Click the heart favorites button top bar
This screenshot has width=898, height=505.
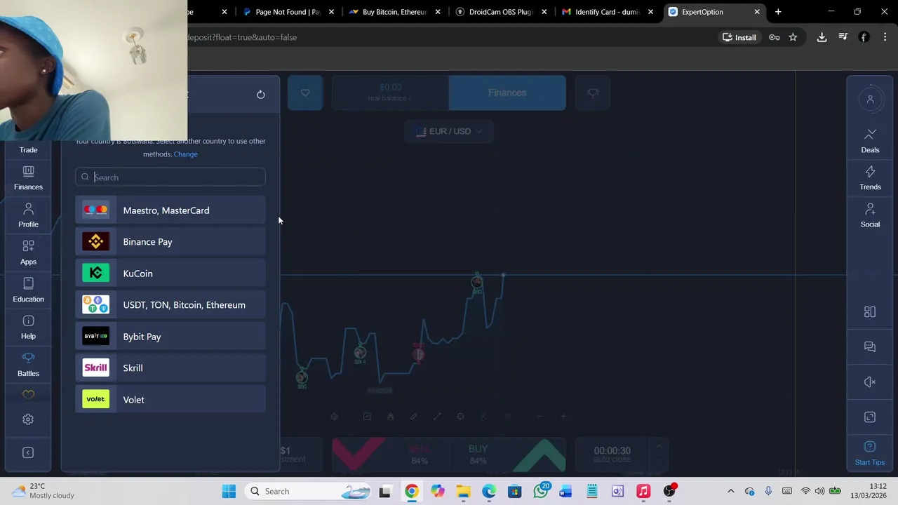[x=305, y=93]
